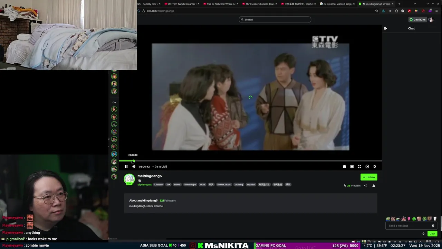The width and height of the screenshot is (442, 249).
Task: Switch to The Cx Network tab
Action: [221, 4]
